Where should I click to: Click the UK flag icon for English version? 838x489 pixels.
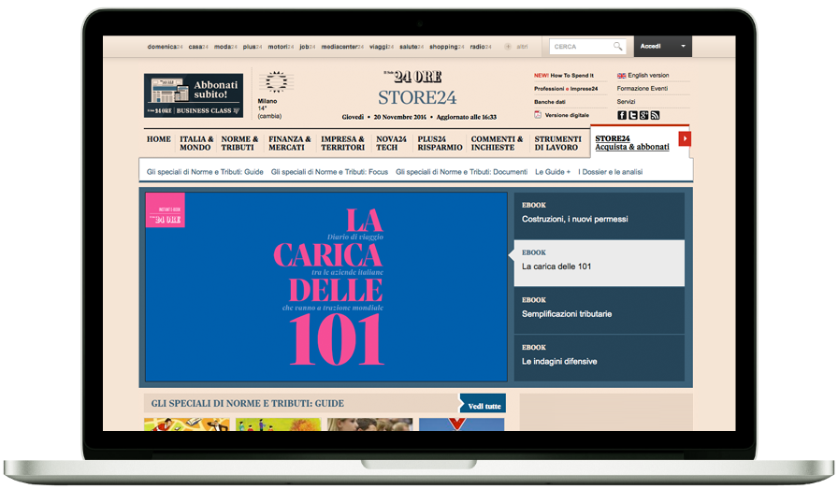tap(621, 76)
